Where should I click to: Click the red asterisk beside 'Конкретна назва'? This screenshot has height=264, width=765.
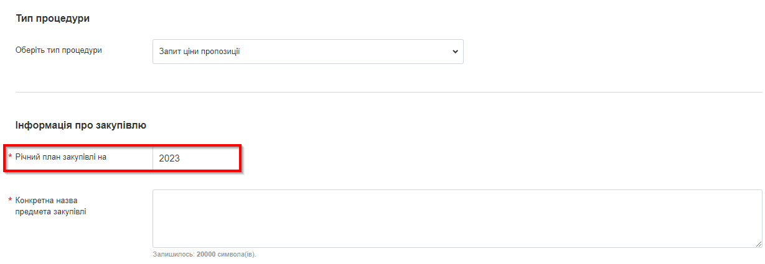click(10, 200)
